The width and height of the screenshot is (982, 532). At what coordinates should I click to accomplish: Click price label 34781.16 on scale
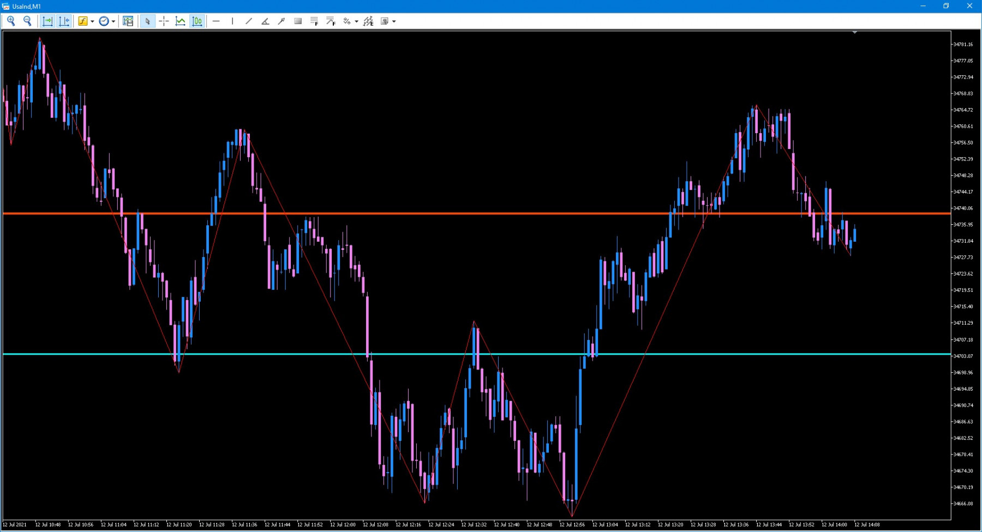(x=963, y=45)
